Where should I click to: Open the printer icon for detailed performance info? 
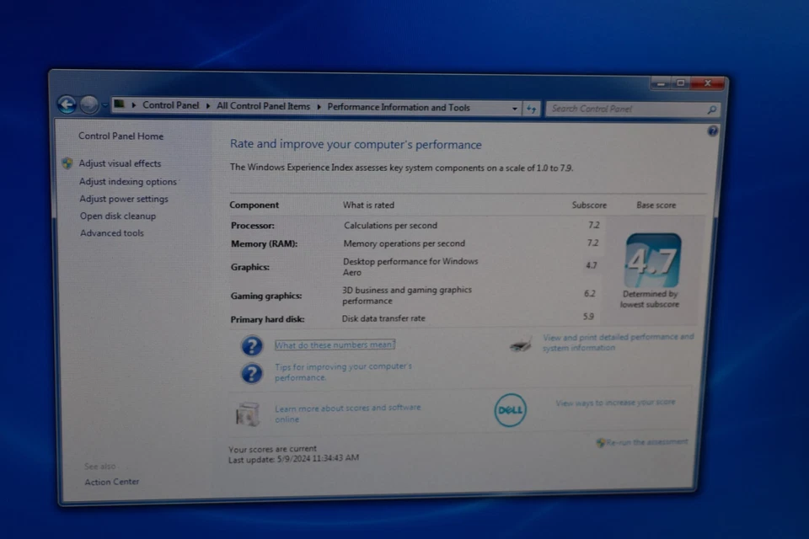[521, 343]
